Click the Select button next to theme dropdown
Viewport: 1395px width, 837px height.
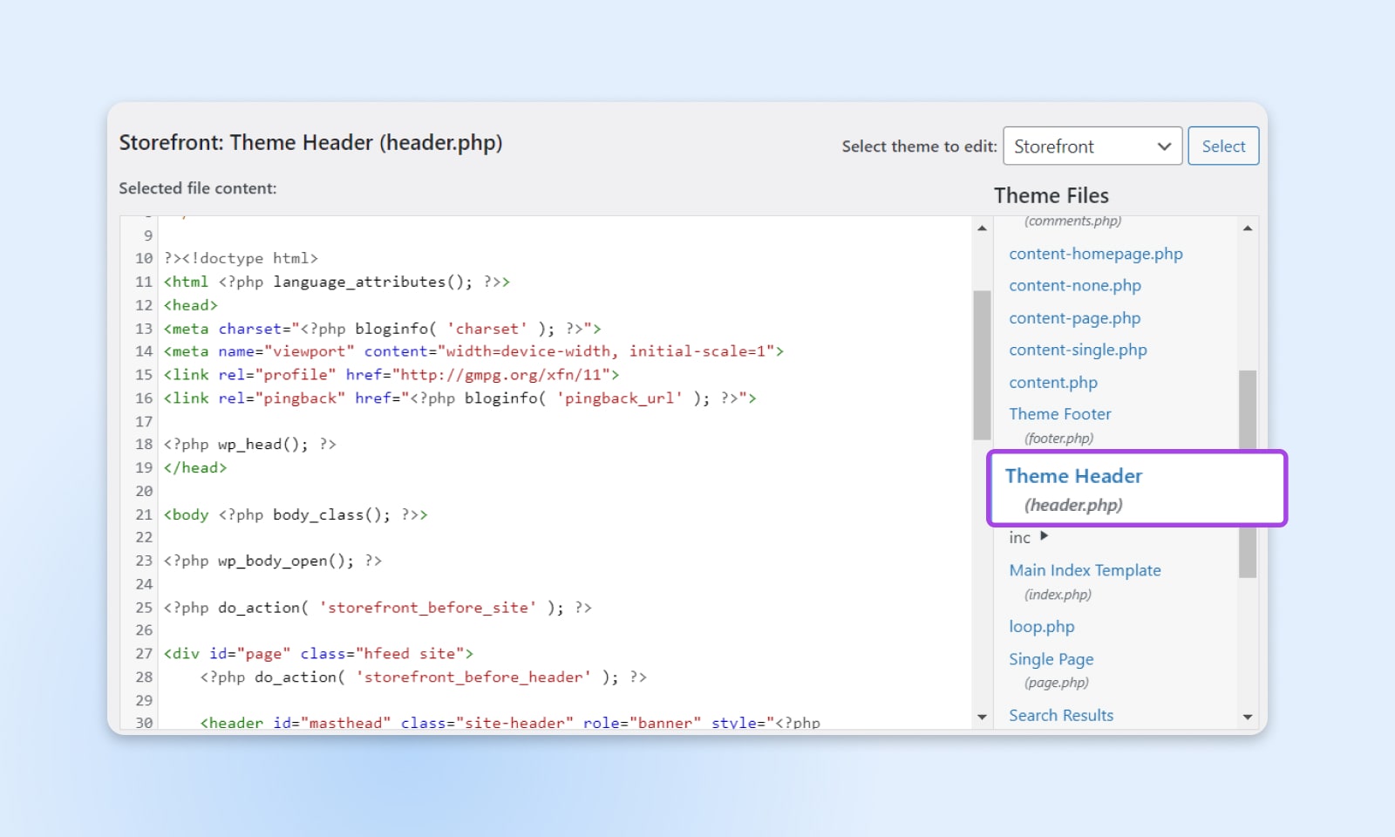pyautogui.click(x=1222, y=146)
